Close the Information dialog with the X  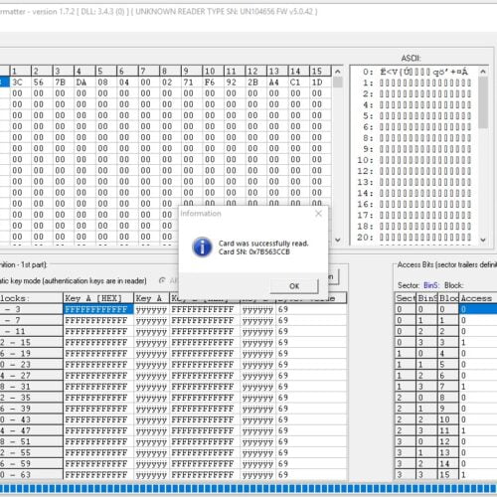click(318, 214)
